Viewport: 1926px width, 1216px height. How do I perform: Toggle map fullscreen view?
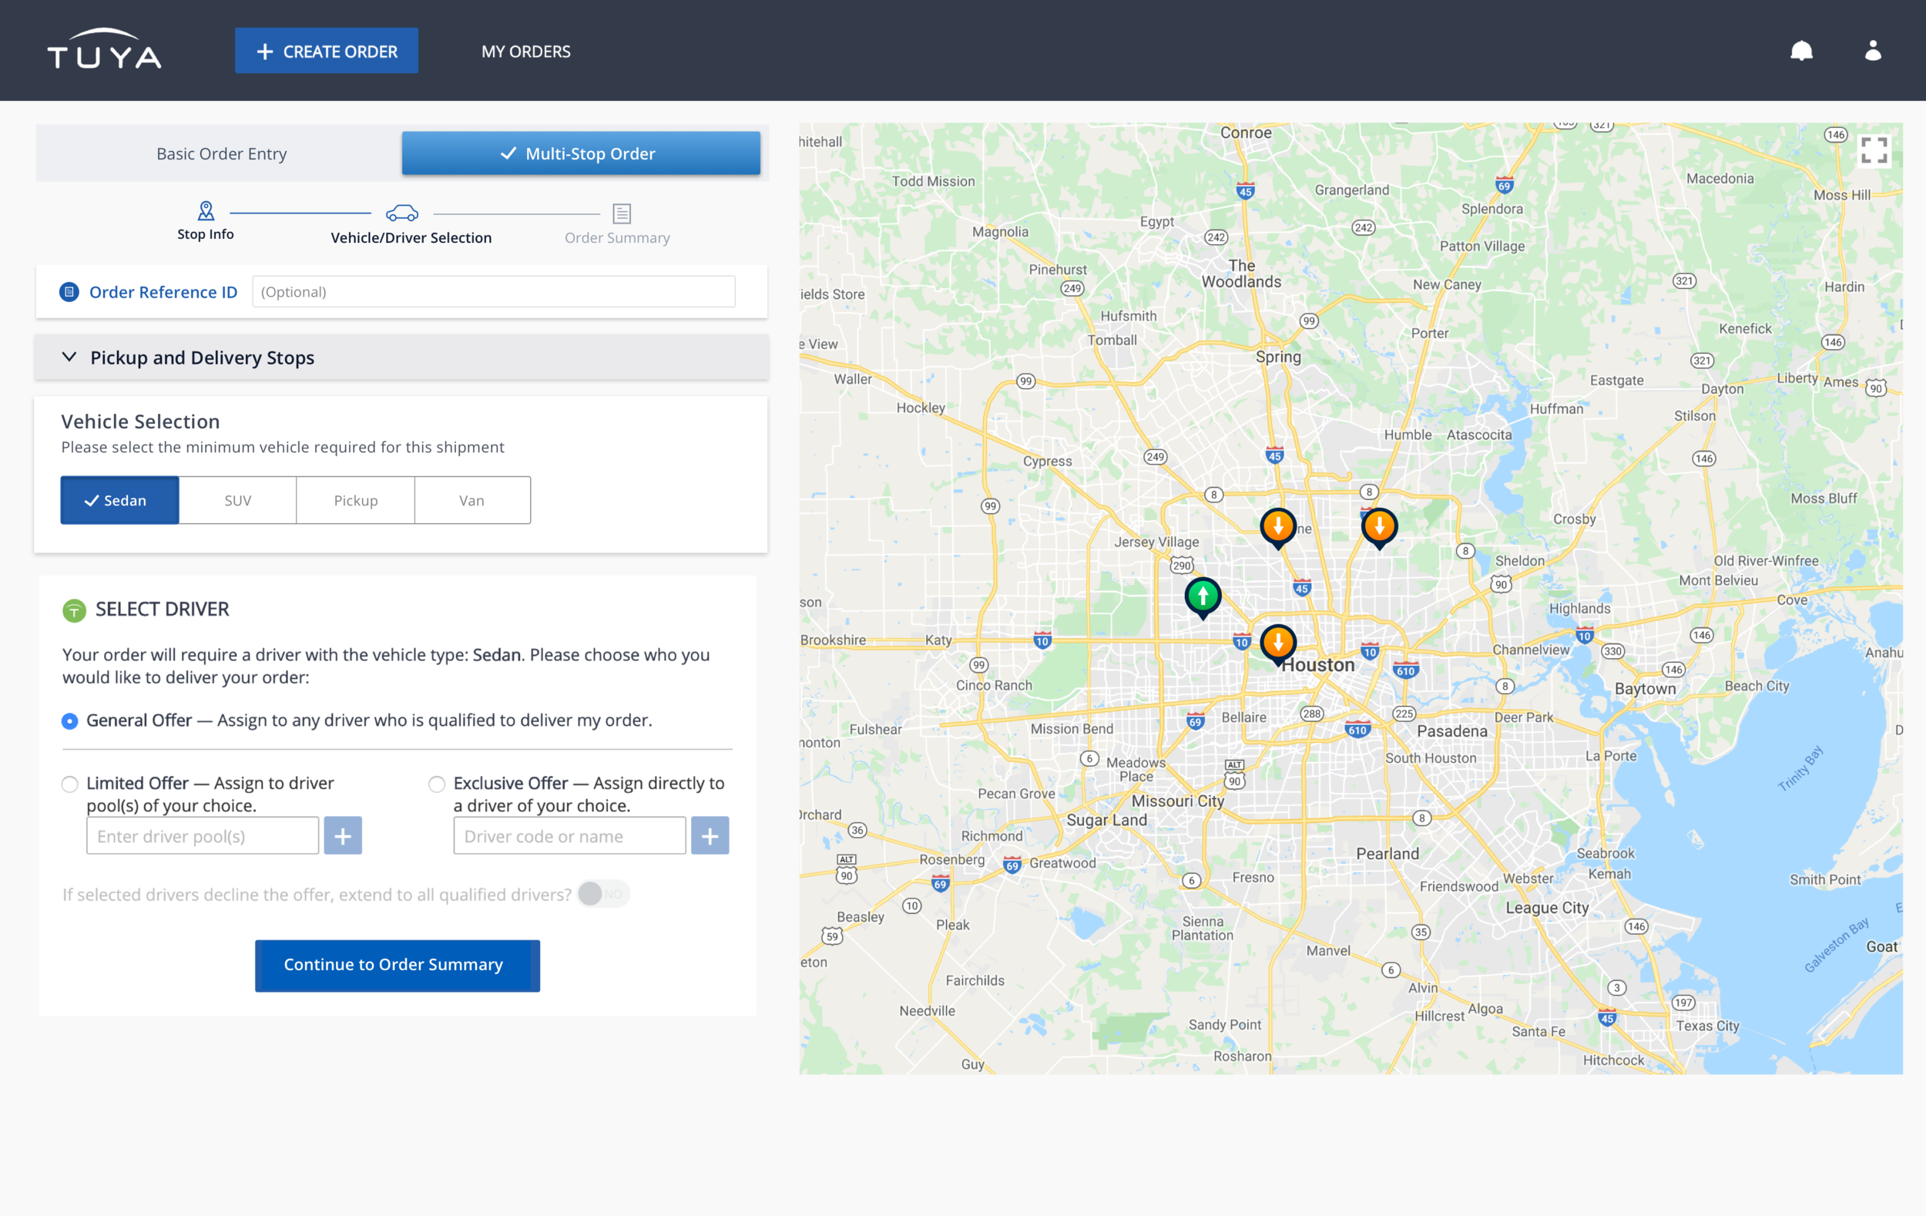click(1873, 150)
